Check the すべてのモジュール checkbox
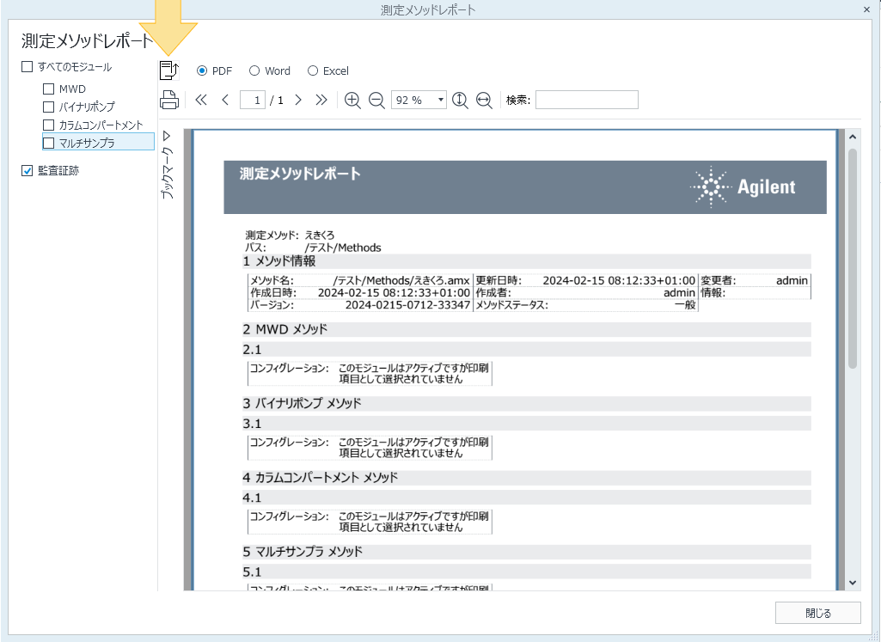Image resolution: width=881 pixels, height=642 pixels. click(x=27, y=67)
